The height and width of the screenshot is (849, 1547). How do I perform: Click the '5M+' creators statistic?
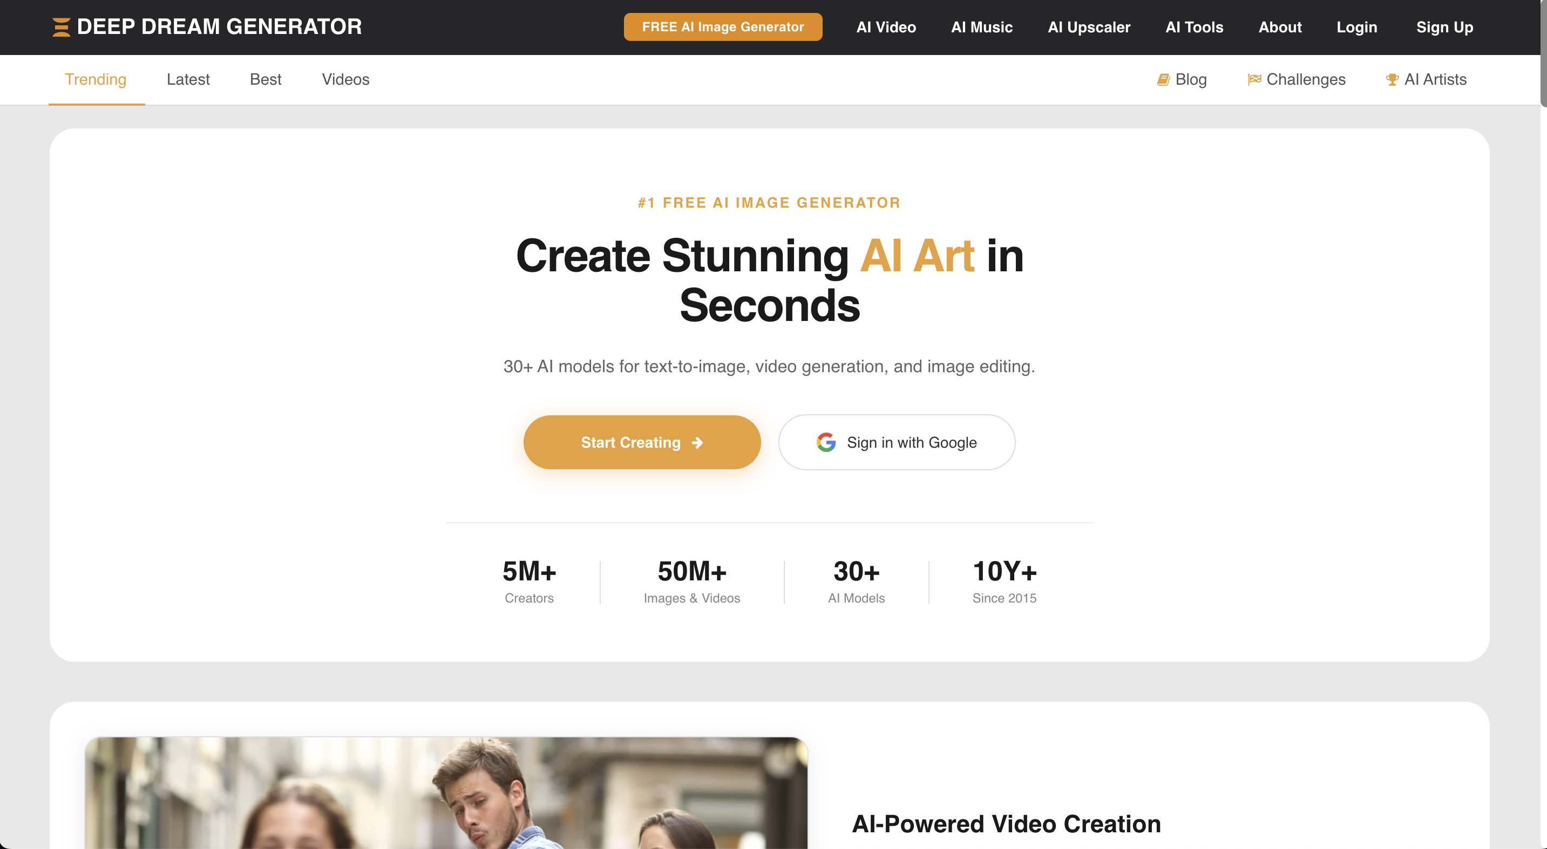[x=529, y=571]
